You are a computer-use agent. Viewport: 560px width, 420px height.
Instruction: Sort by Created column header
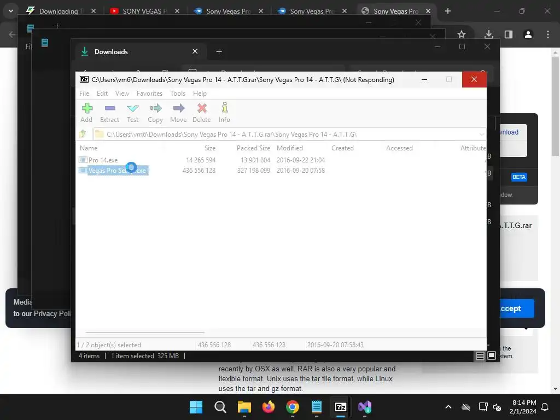[342, 148]
